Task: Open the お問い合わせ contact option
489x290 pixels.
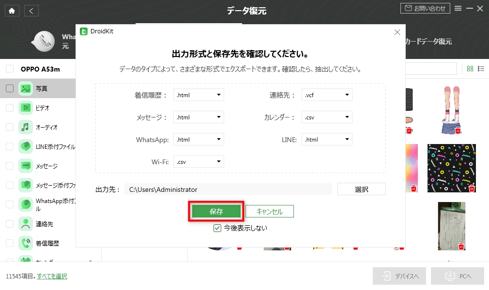Action: pos(424,8)
